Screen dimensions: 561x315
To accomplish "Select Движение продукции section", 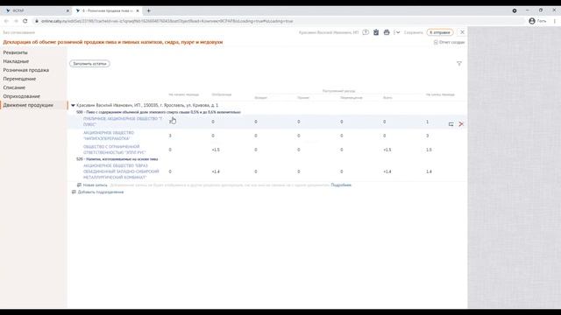I will pos(28,105).
